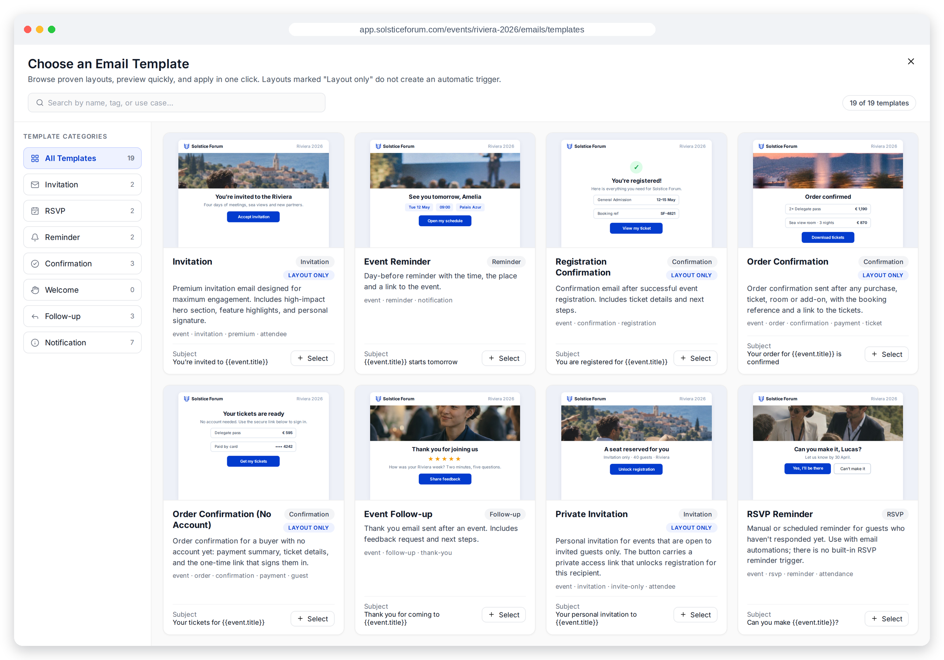Viewport: 944px width, 660px height.
Task: Close the template chooser dialog
Action: point(911,61)
